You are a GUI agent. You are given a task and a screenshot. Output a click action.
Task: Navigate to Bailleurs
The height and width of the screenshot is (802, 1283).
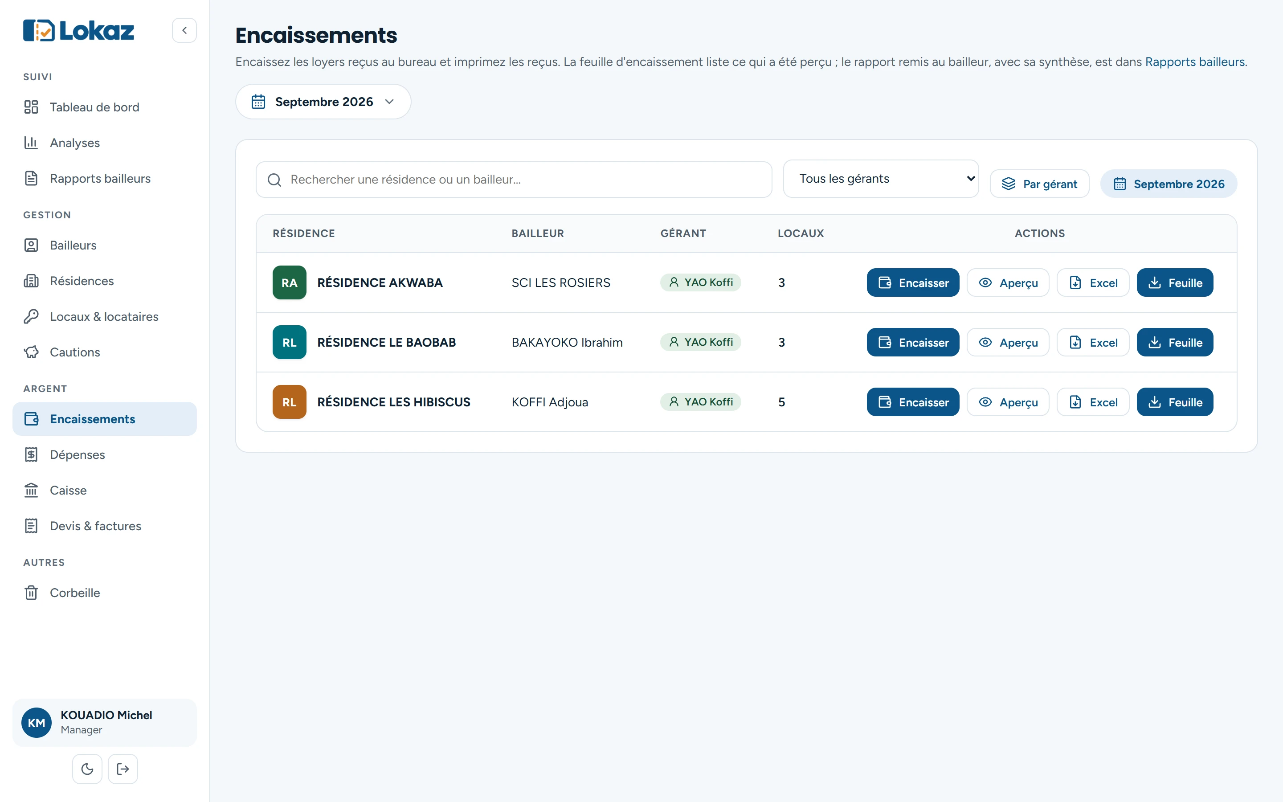click(x=104, y=245)
